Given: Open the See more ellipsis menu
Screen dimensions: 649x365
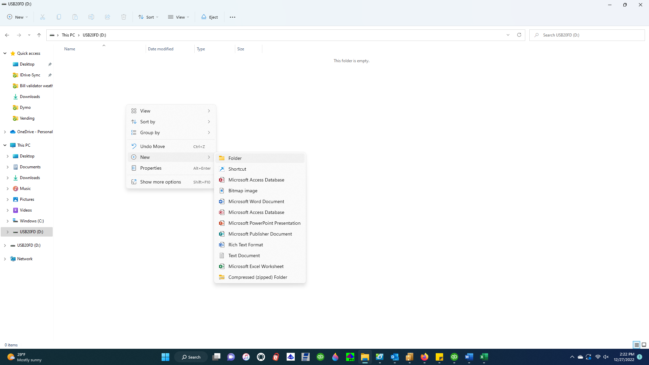Looking at the screenshot, I should [233, 17].
